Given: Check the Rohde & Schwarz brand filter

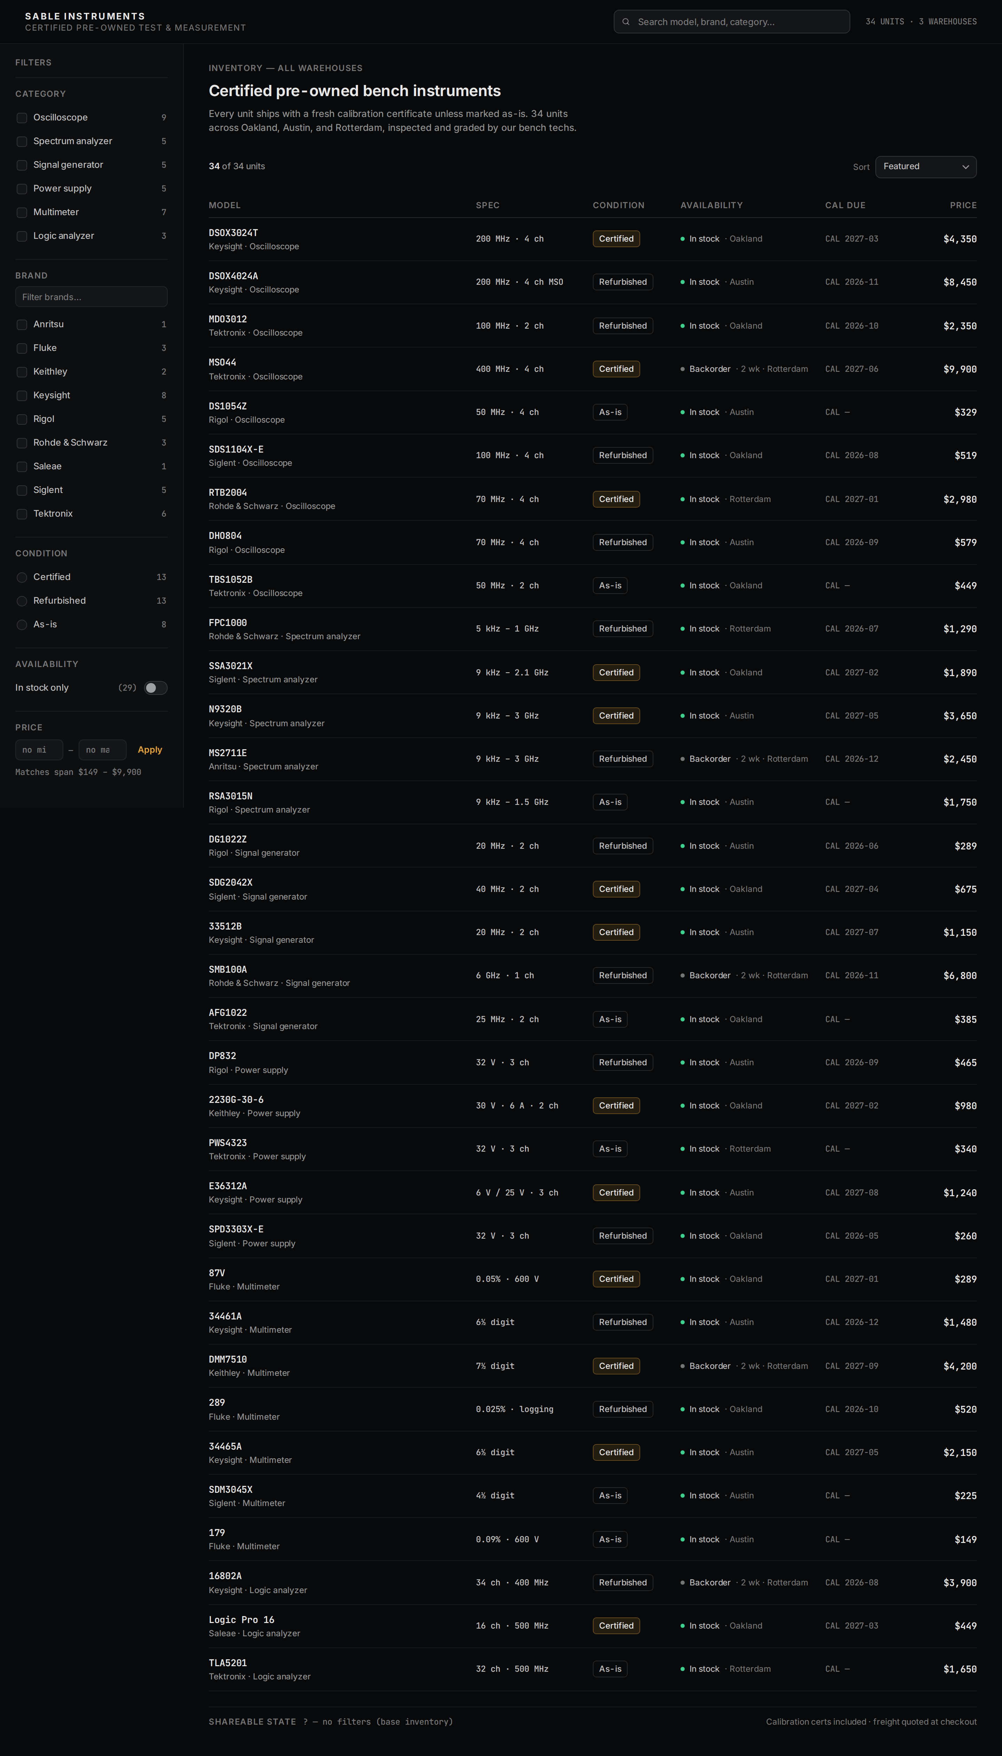Looking at the screenshot, I should click(22, 443).
